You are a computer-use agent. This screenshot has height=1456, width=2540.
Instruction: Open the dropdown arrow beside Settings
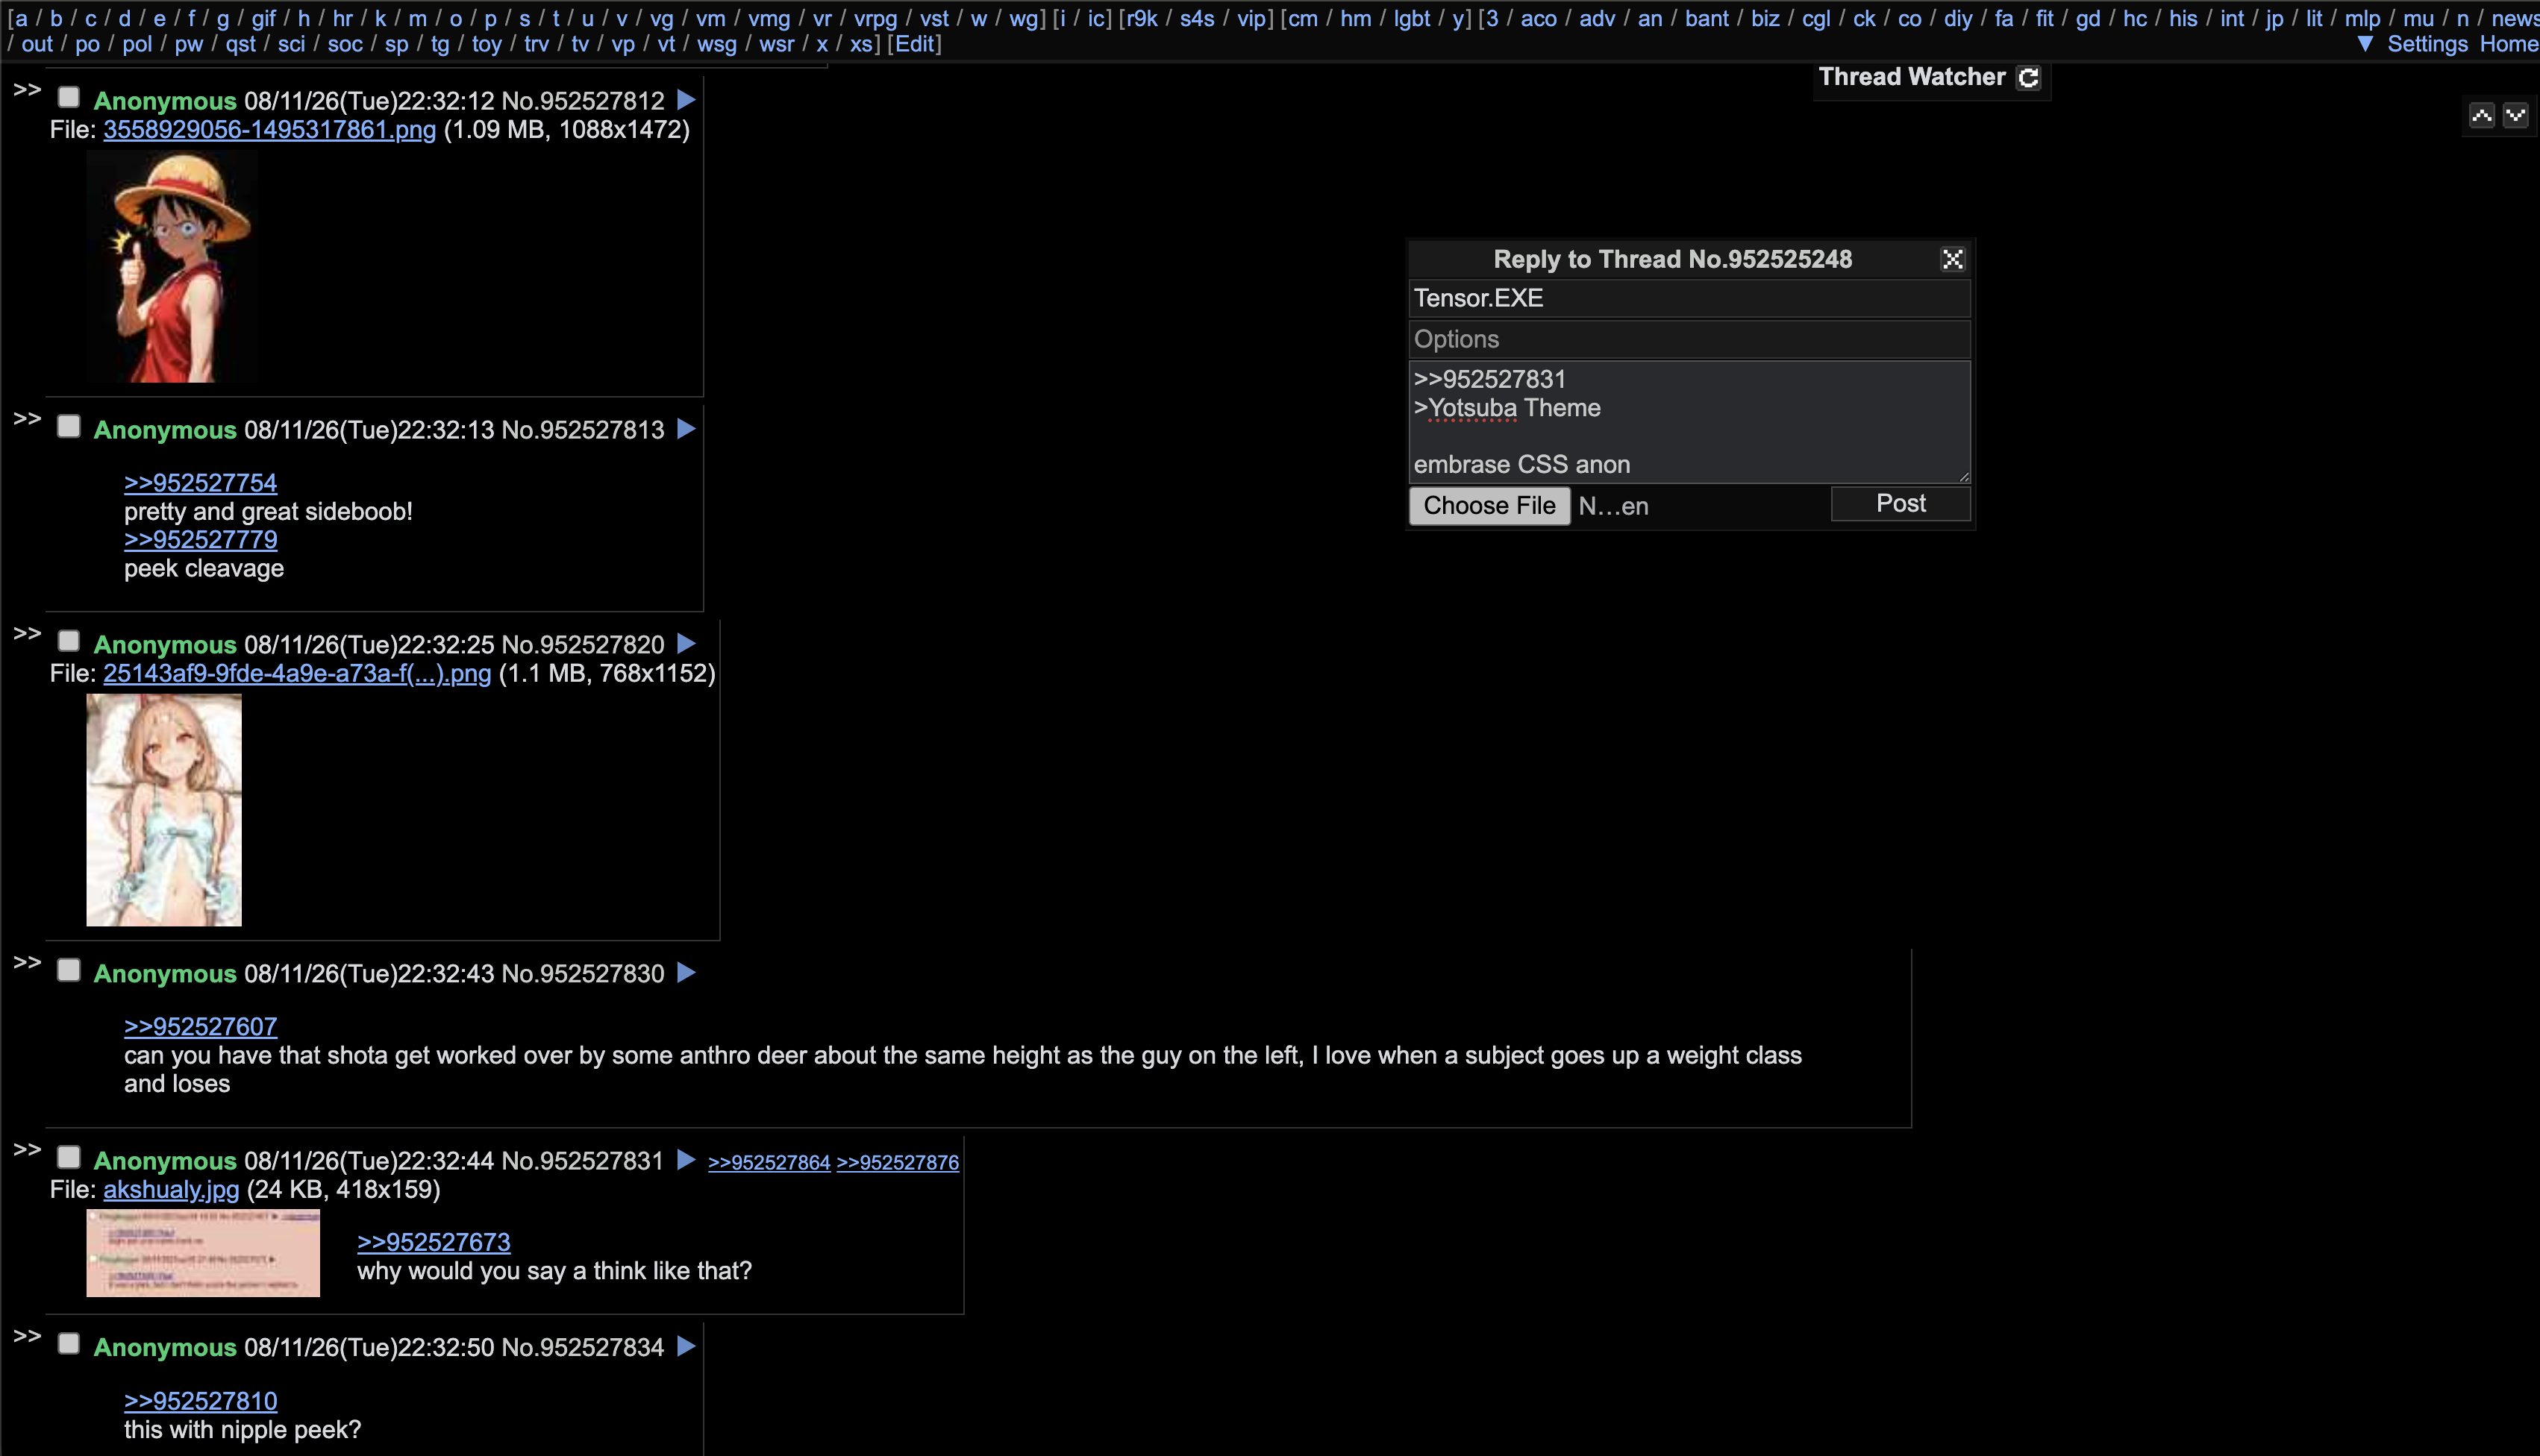tap(2365, 44)
